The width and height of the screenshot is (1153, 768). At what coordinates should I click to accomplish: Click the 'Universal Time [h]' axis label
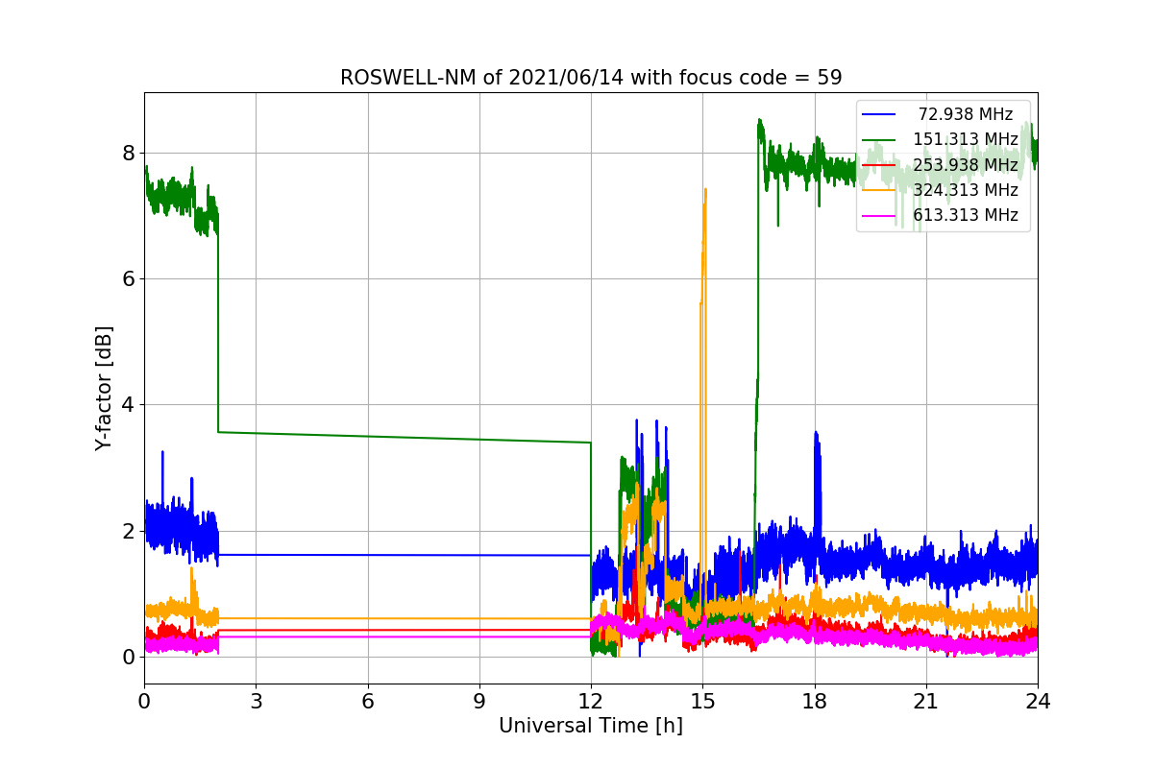pyautogui.click(x=591, y=727)
